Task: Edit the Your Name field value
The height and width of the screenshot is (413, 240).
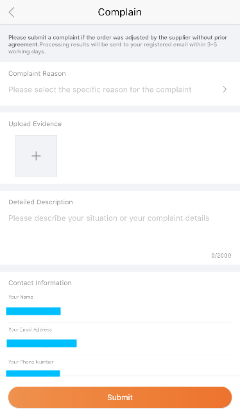Action: 33,311
